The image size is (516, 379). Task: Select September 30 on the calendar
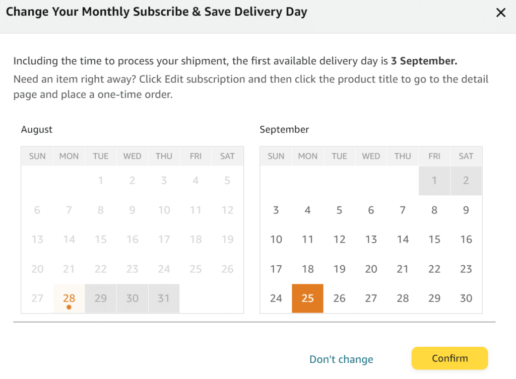[x=466, y=298]
